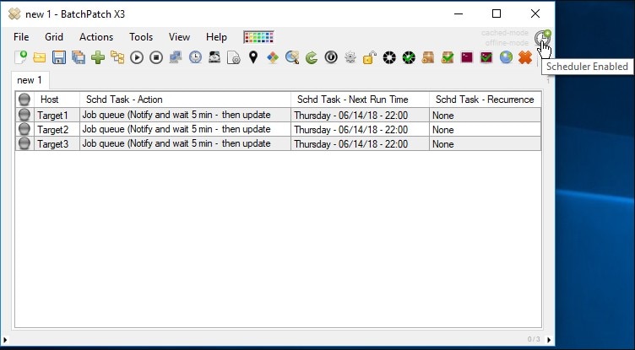Viewport: 635px width, 350px height.
Task: Click the document with gear icon
Action: click(234, 57)
